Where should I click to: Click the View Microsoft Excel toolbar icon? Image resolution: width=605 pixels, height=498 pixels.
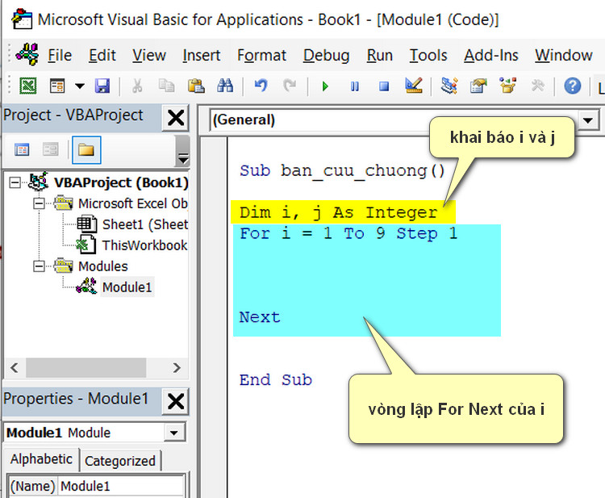(28, 86)
